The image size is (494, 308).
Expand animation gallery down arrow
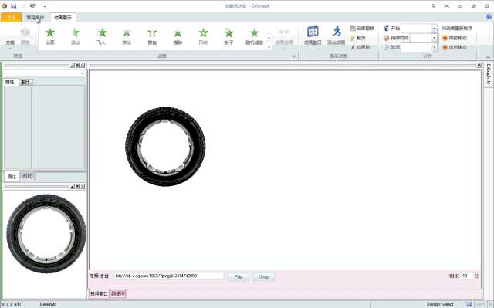[269, 46]
